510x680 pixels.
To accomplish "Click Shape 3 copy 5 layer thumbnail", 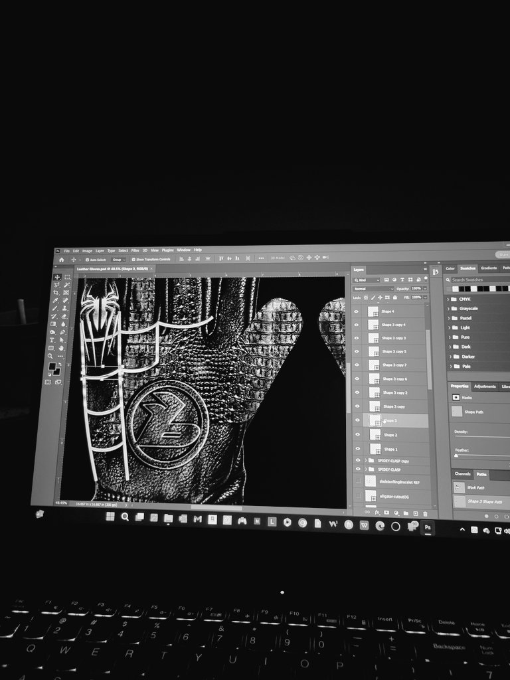I will pyautogui.click(x=373, y=352).
